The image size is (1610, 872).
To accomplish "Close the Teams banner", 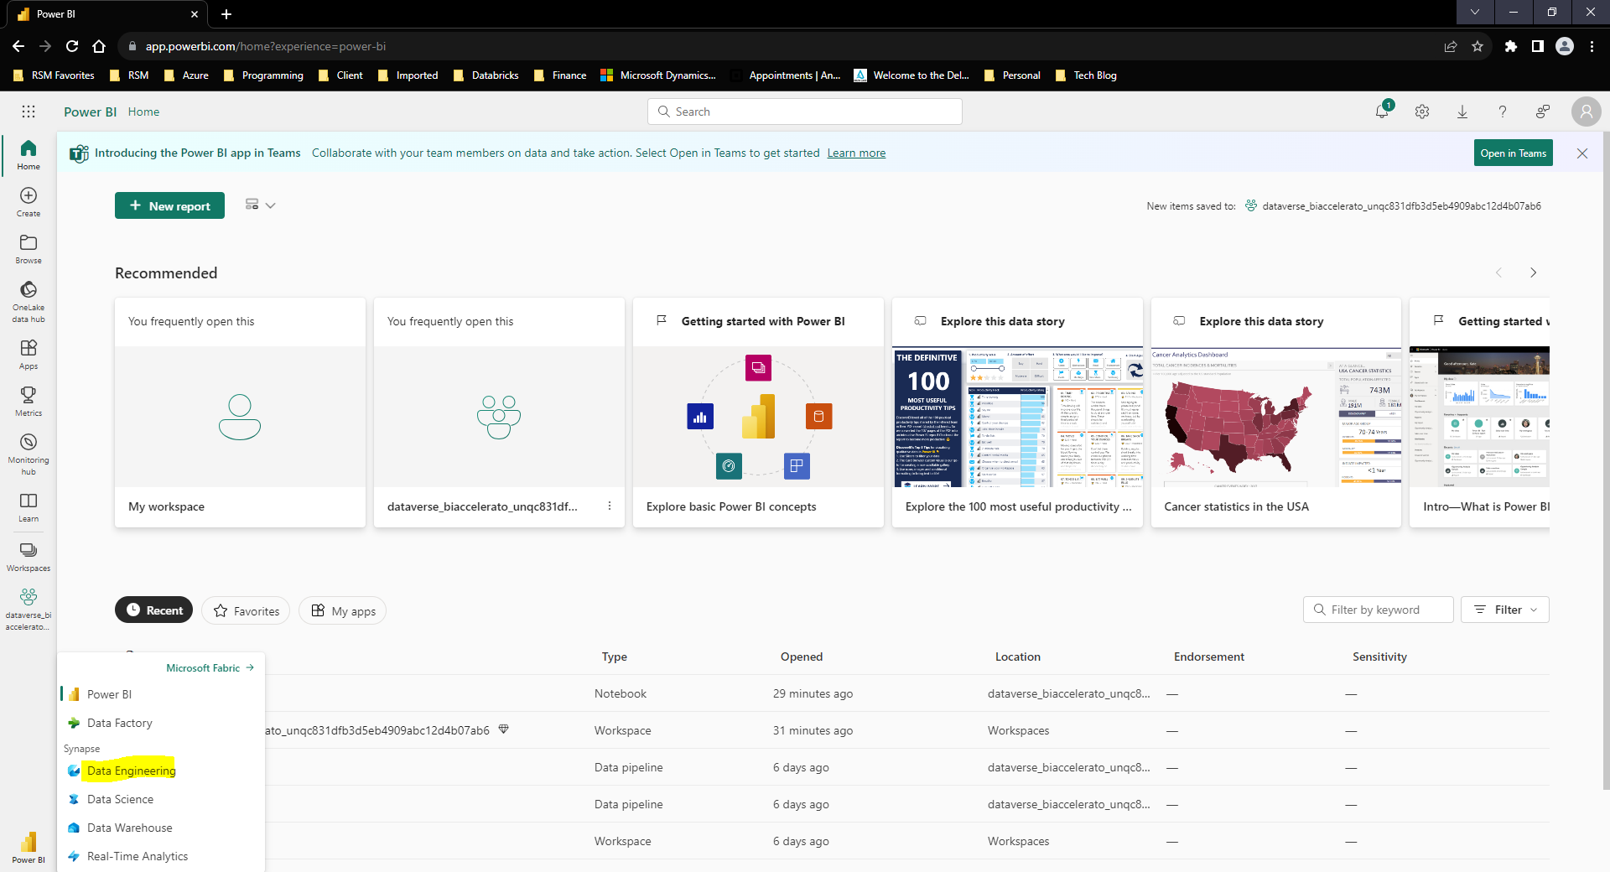I will [1582, 153].
